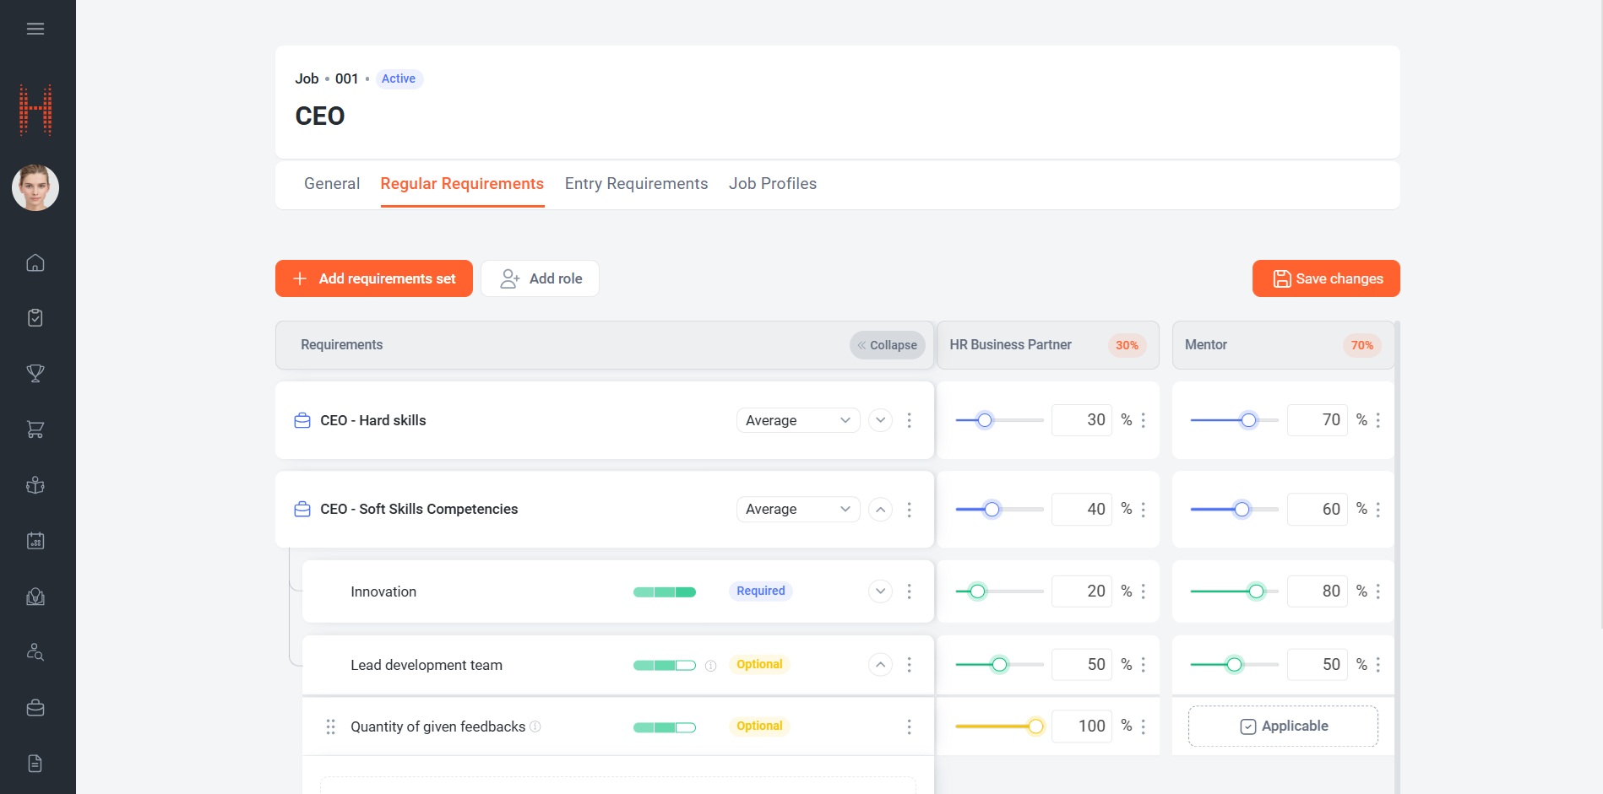Open the Entry Requirements tab

(x=636, y=184)
